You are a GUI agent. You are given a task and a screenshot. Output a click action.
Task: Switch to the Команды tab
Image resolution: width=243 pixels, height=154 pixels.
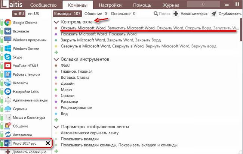click(x=78, y=5)
